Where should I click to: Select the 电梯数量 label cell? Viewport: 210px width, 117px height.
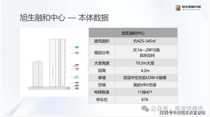102,92
